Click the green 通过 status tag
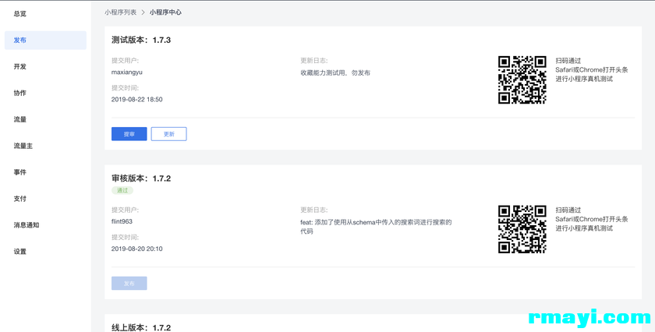This screenshot has height=332, width=655. (122, 190)
